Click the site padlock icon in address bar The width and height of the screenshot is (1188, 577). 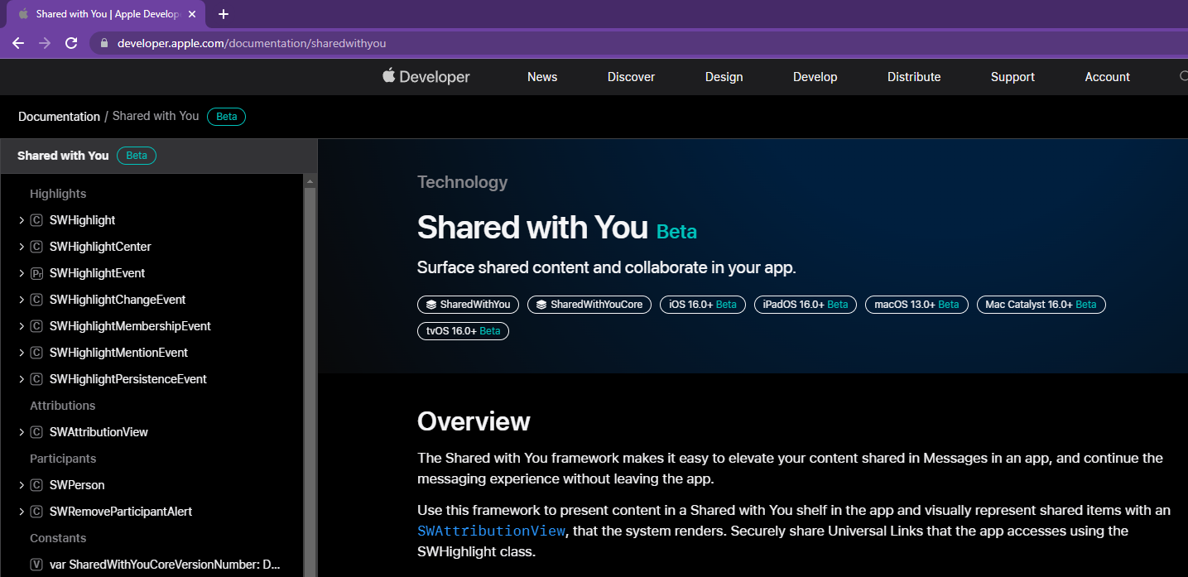(103, 43)
